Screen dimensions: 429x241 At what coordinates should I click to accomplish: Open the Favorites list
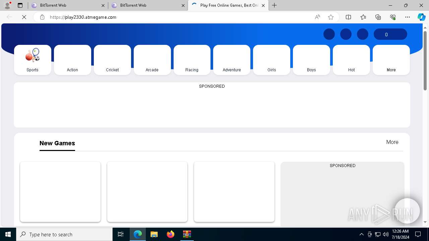point(363,17)
